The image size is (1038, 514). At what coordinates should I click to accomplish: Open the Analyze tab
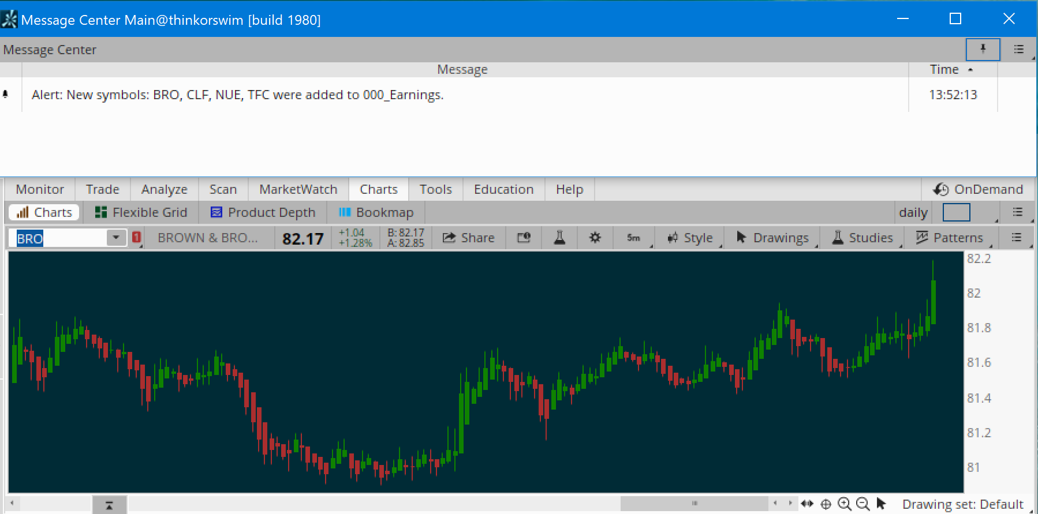pos(164,189)
